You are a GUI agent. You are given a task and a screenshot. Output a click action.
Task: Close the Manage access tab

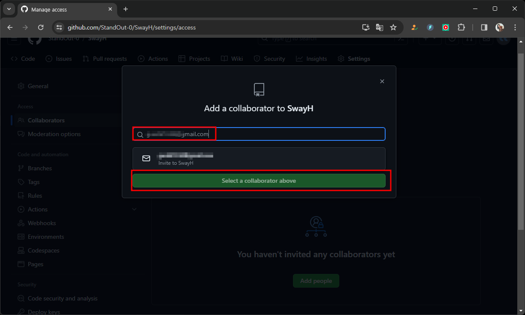pos(110,9)
